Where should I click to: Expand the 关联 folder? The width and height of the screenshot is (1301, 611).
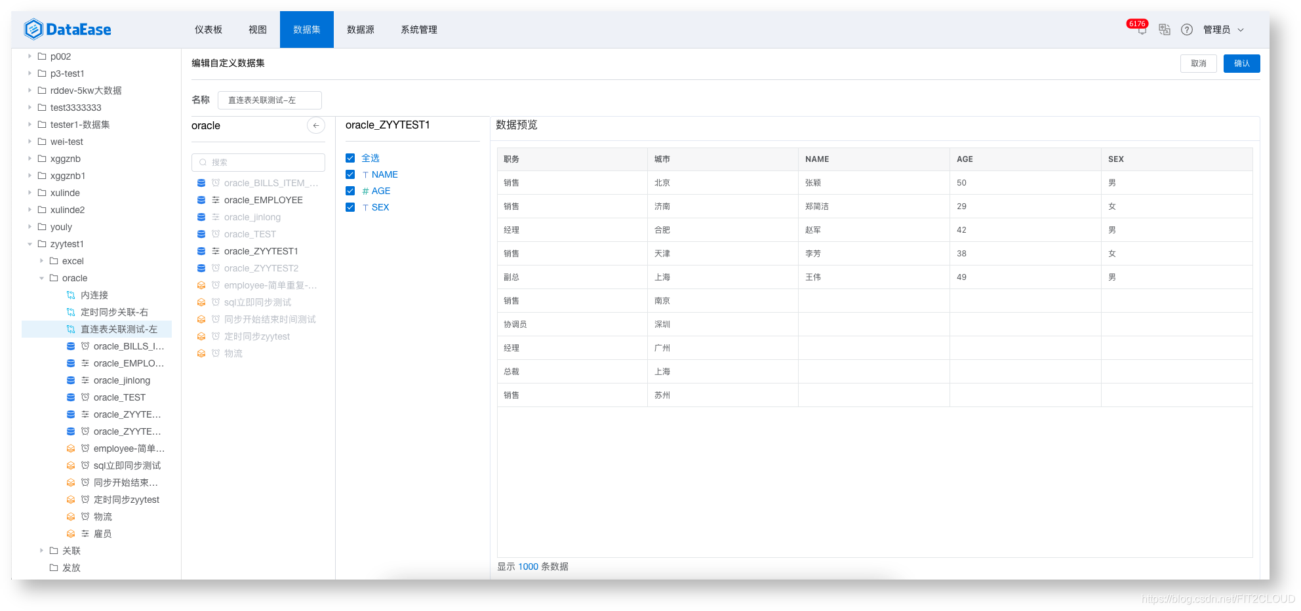[42, 551]
